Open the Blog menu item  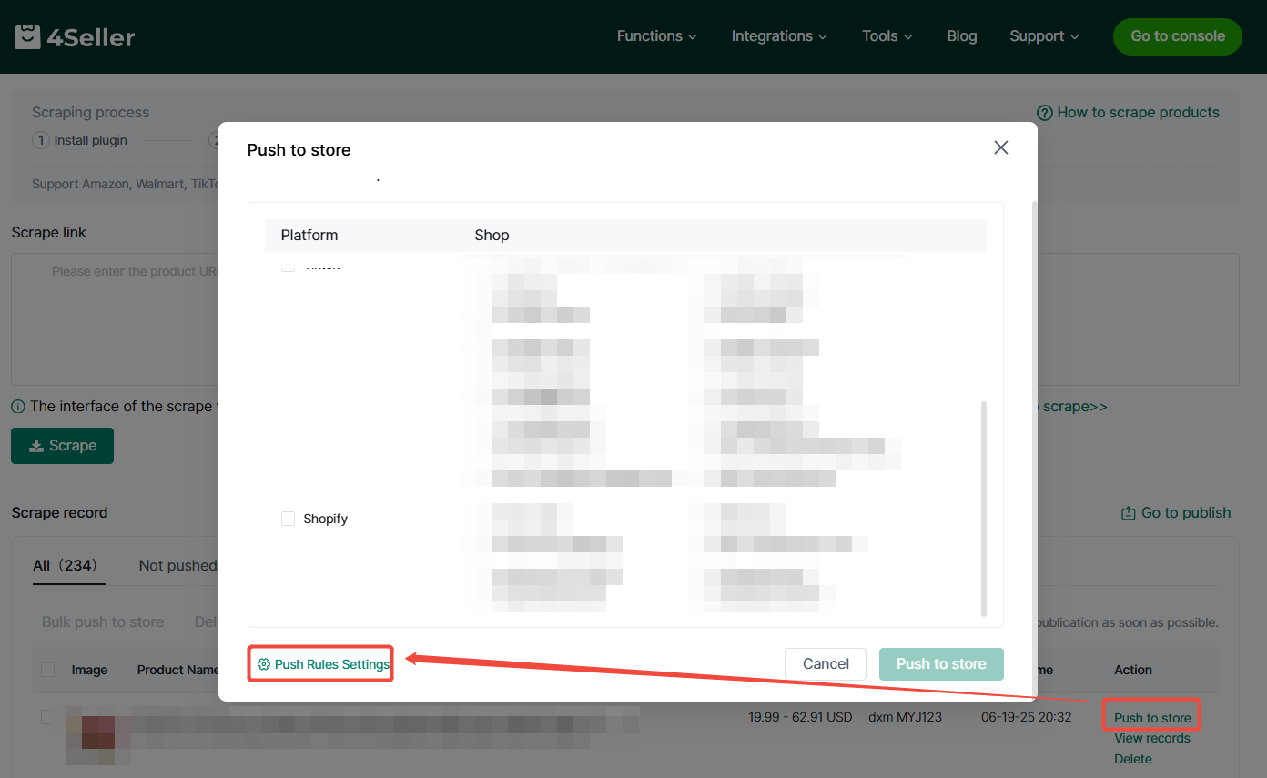tap(961, 36)
